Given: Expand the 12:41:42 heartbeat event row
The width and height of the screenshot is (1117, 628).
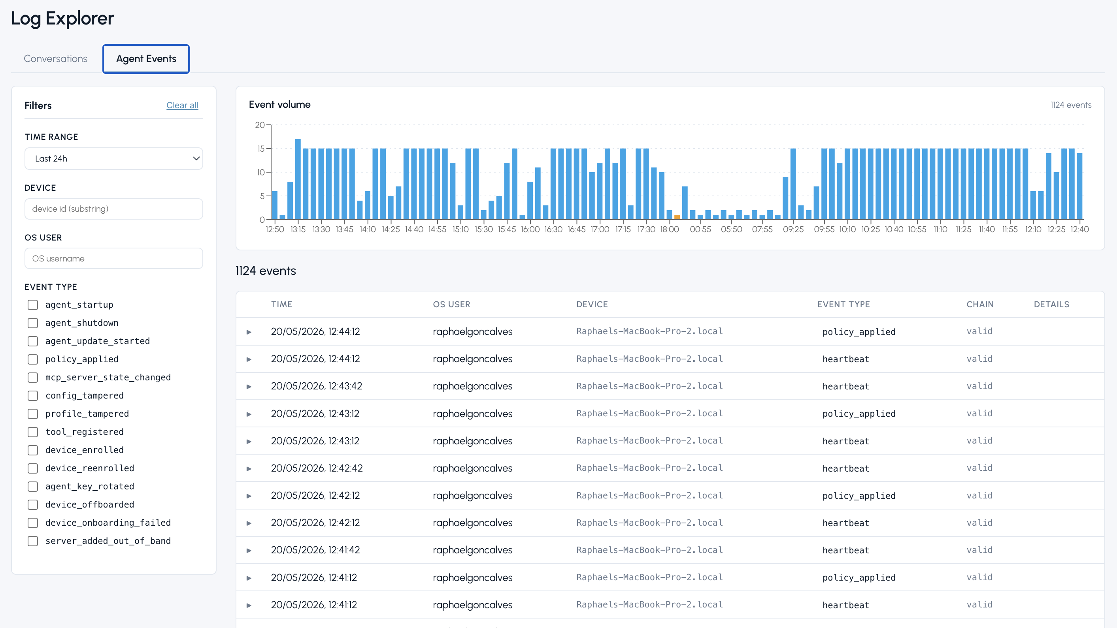Looking at the screenshot, I should tap(249, 551).
